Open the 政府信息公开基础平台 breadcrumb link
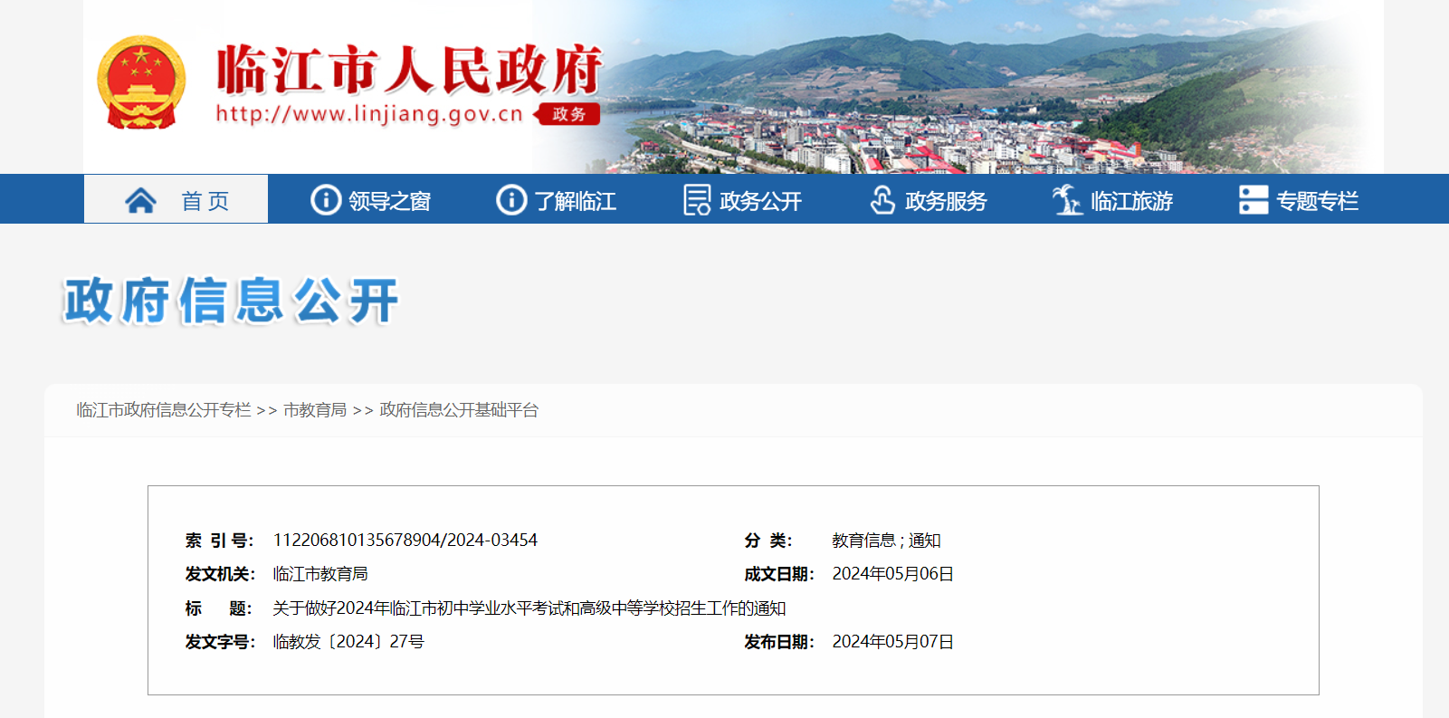Image resolution: width=1449 pixels, height=718 pixels. 459,410
